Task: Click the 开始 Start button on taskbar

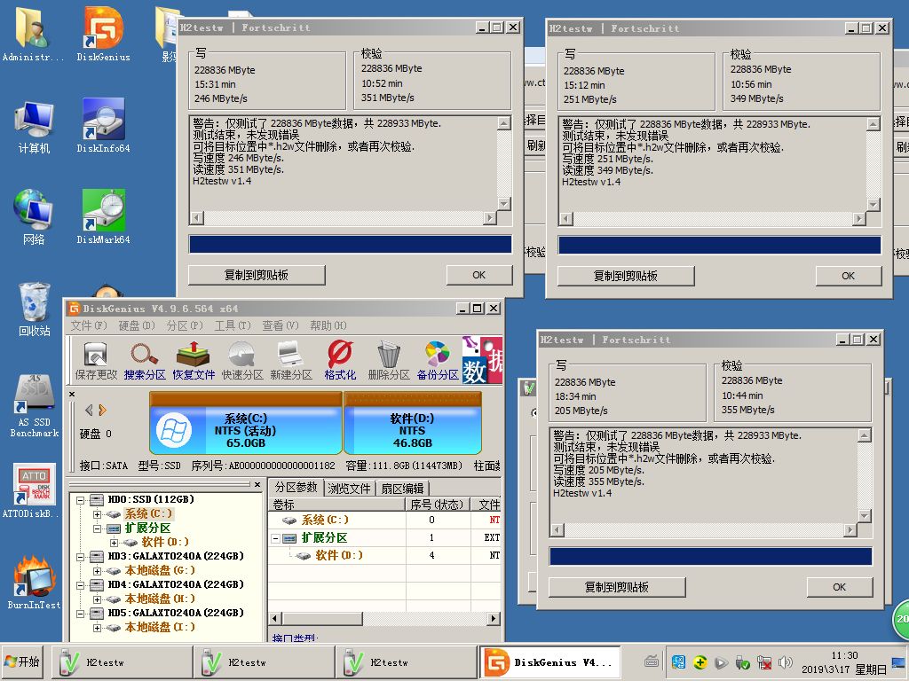Action: (x=24, y=662)
